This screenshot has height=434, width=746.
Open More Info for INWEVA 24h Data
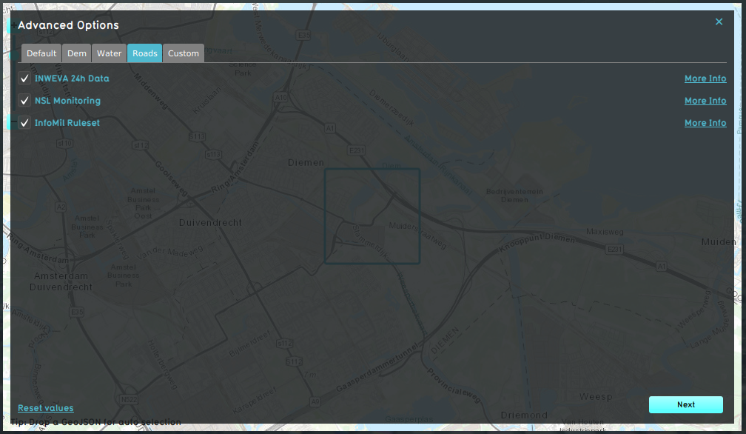pyautogui.click(x=705, y=79)
